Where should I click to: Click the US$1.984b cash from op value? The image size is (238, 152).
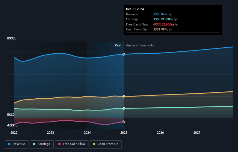[x=160, y=30]
